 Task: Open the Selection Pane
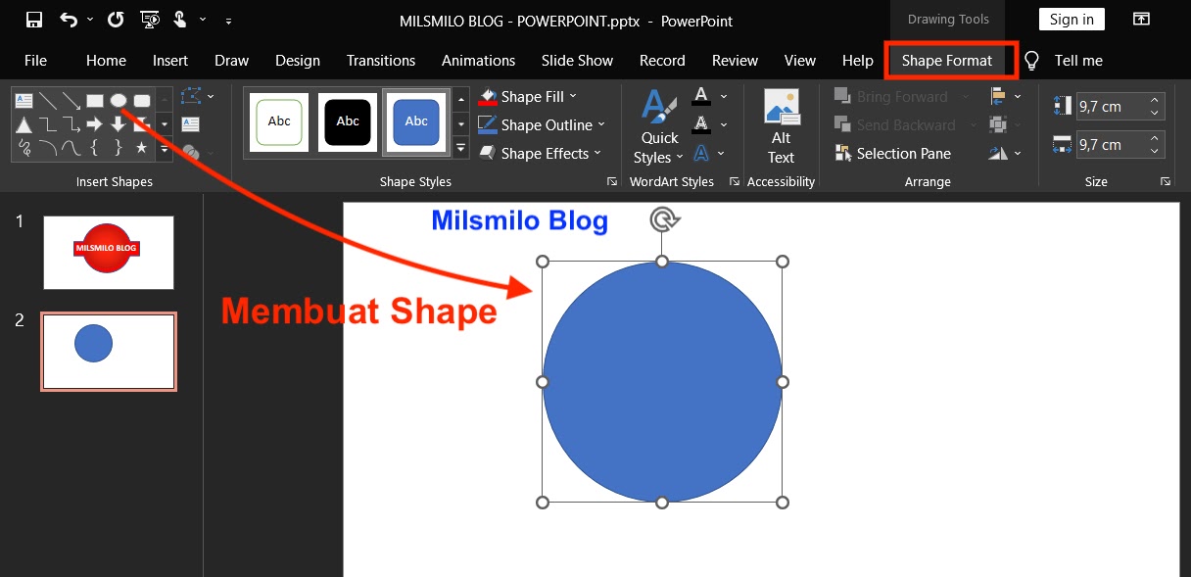[x=892, y=153]
